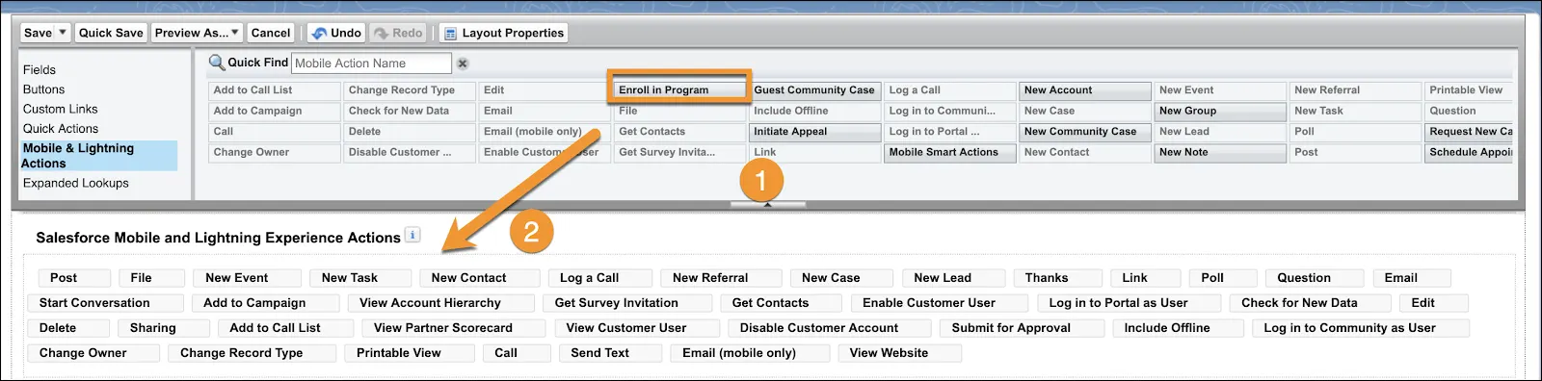1542x381 pixels.
Task: Select Quick Actions category
Action: [61, 129]
